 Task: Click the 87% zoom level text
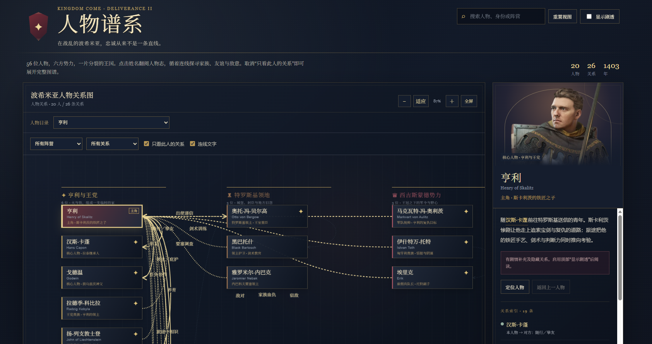coord(437,101)
